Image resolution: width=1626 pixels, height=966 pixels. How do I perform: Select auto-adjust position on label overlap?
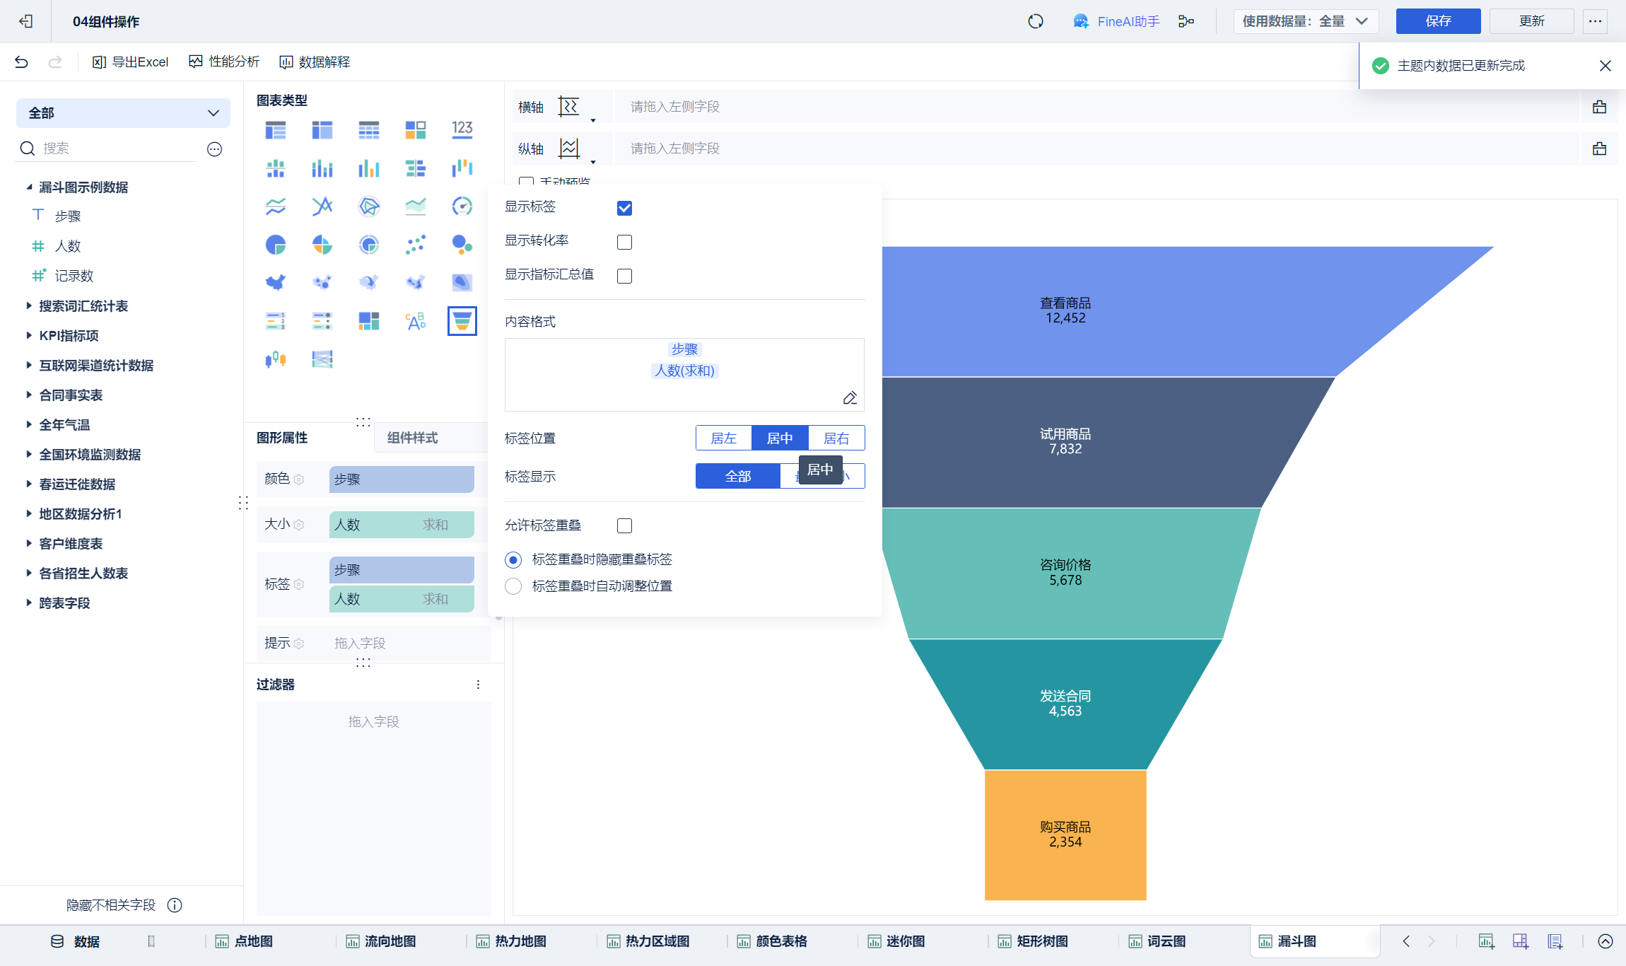point(513,586)
